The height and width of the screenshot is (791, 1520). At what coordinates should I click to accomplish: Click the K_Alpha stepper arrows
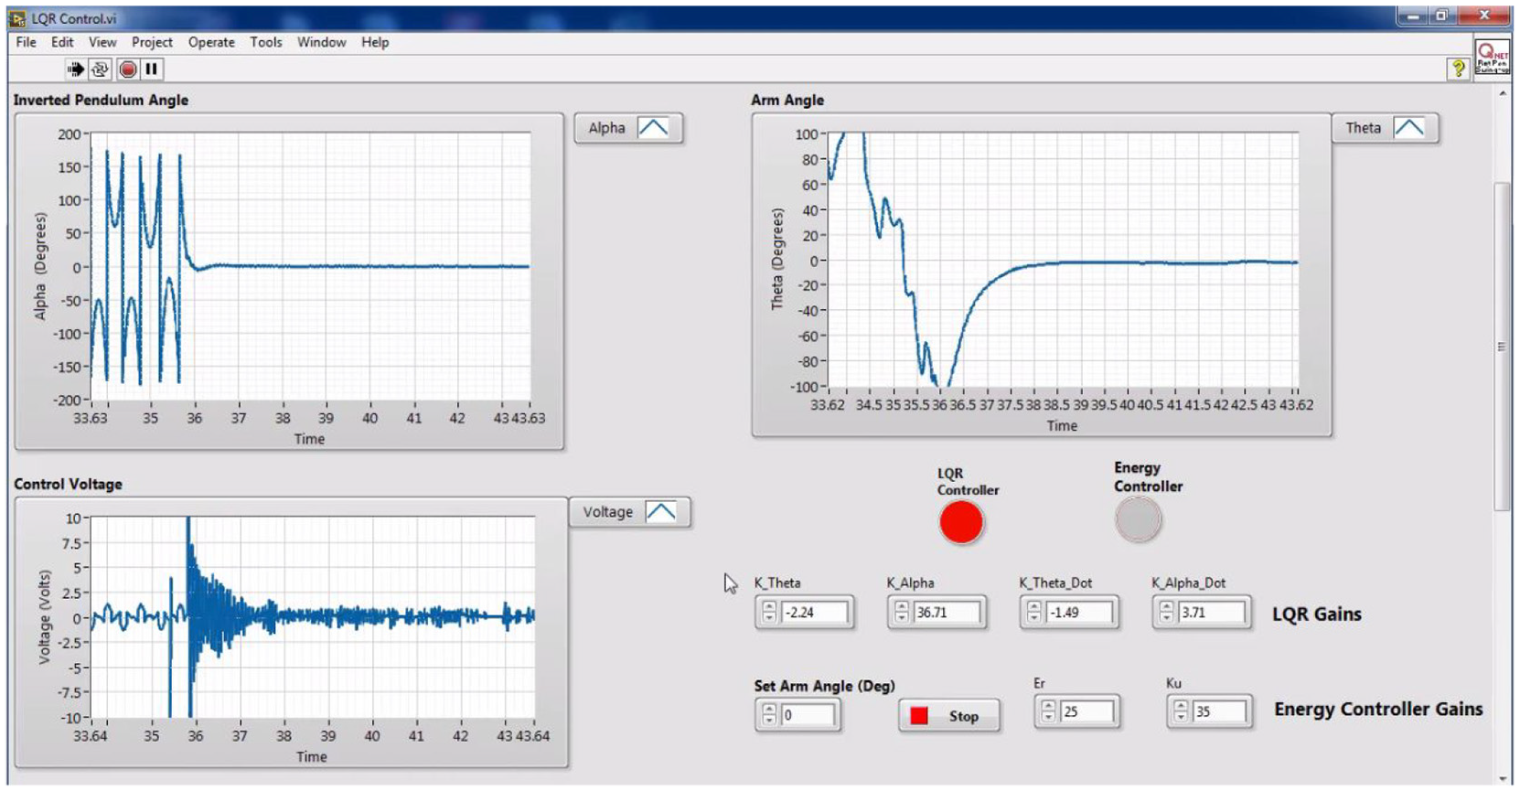click(902, 612)
